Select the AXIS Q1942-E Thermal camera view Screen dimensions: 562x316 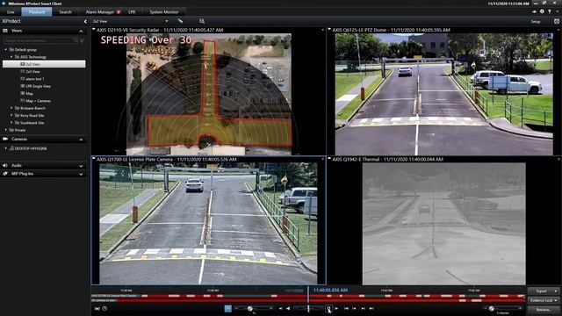coord(443,220)
